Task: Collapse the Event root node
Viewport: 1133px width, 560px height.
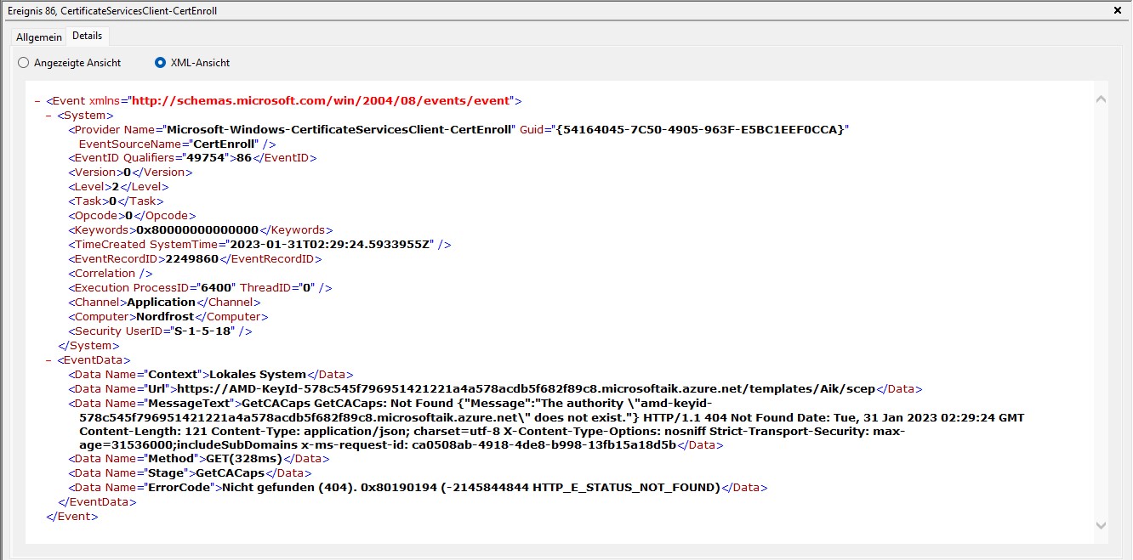Action: 38,100
